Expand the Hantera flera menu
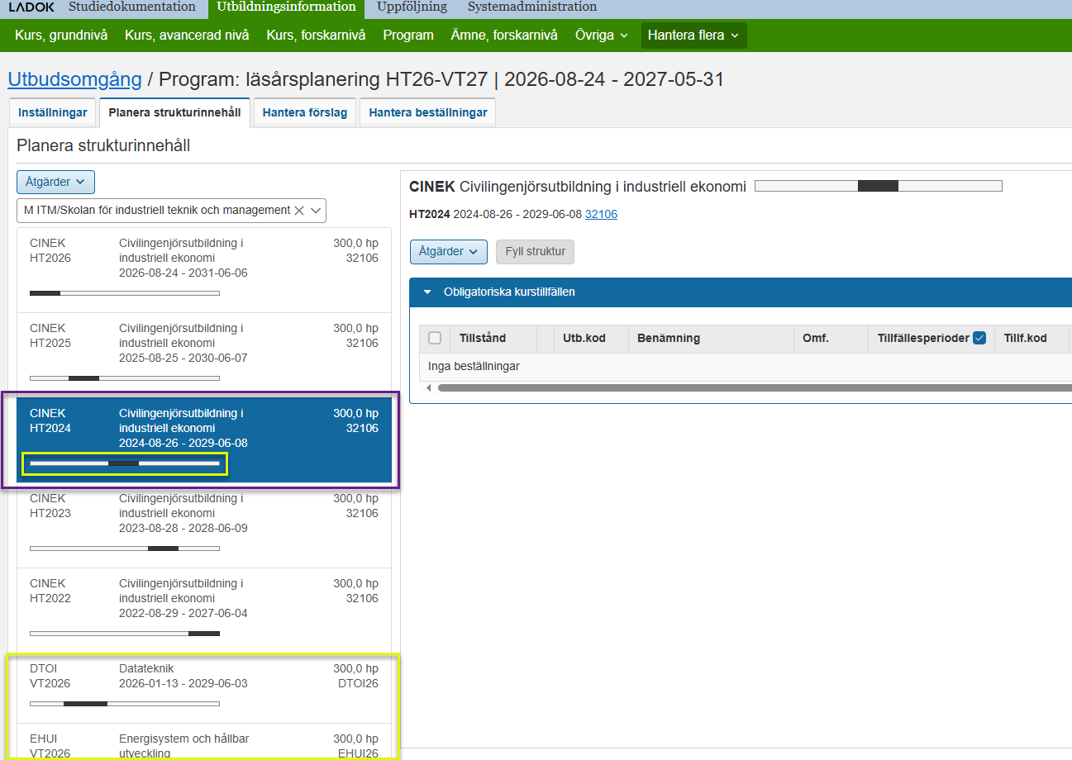This screenshot has height=760, width=1072. pyautogui.click(x=693, y=35)
